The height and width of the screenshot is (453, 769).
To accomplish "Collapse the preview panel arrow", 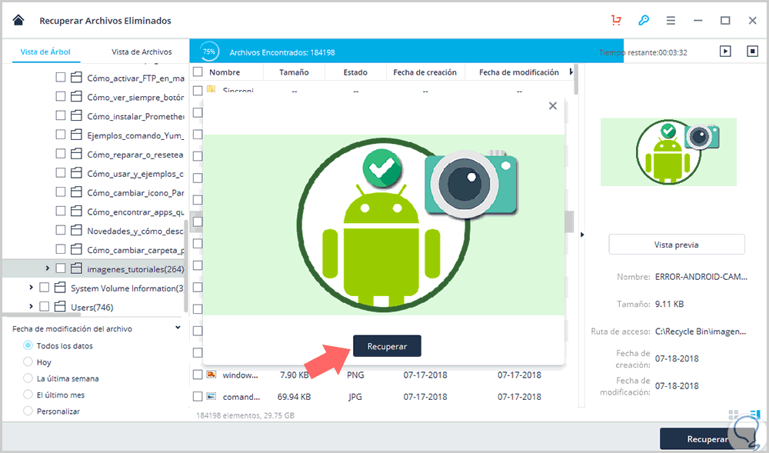I will [582, 235].
